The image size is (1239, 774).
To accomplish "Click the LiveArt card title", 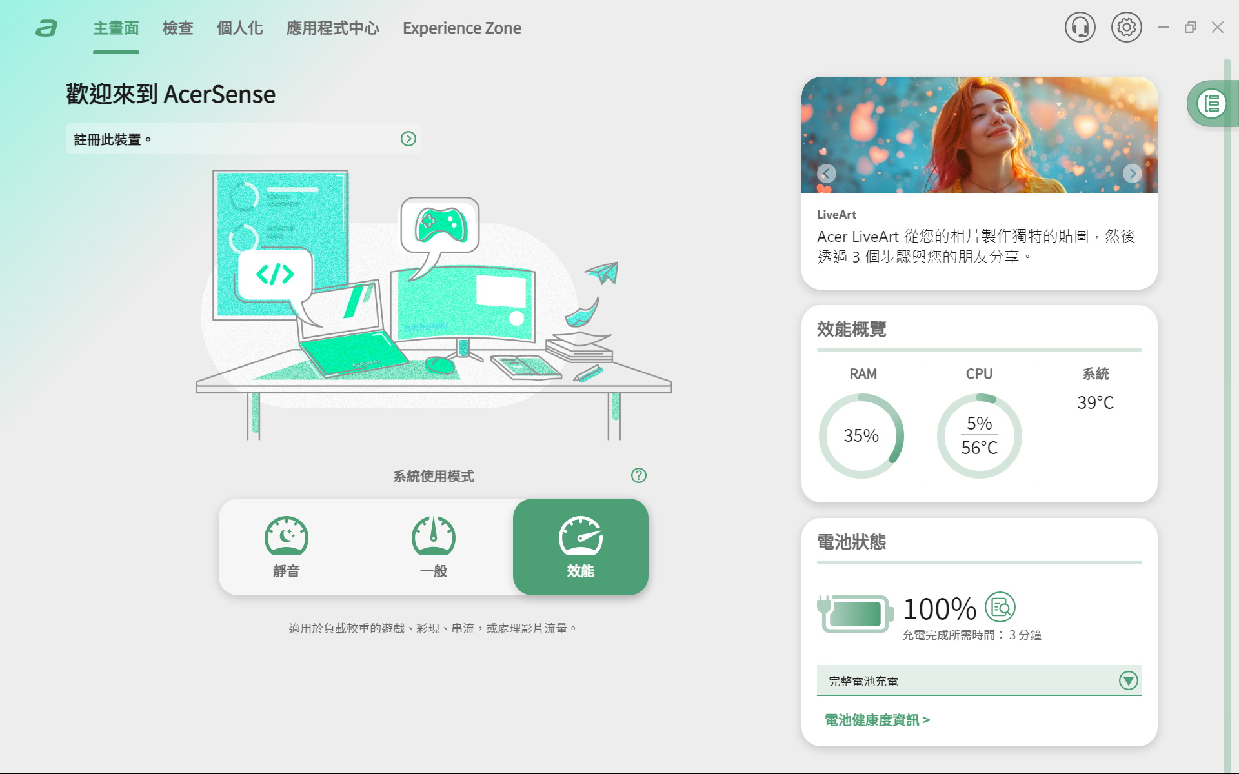I will point(836,215).
